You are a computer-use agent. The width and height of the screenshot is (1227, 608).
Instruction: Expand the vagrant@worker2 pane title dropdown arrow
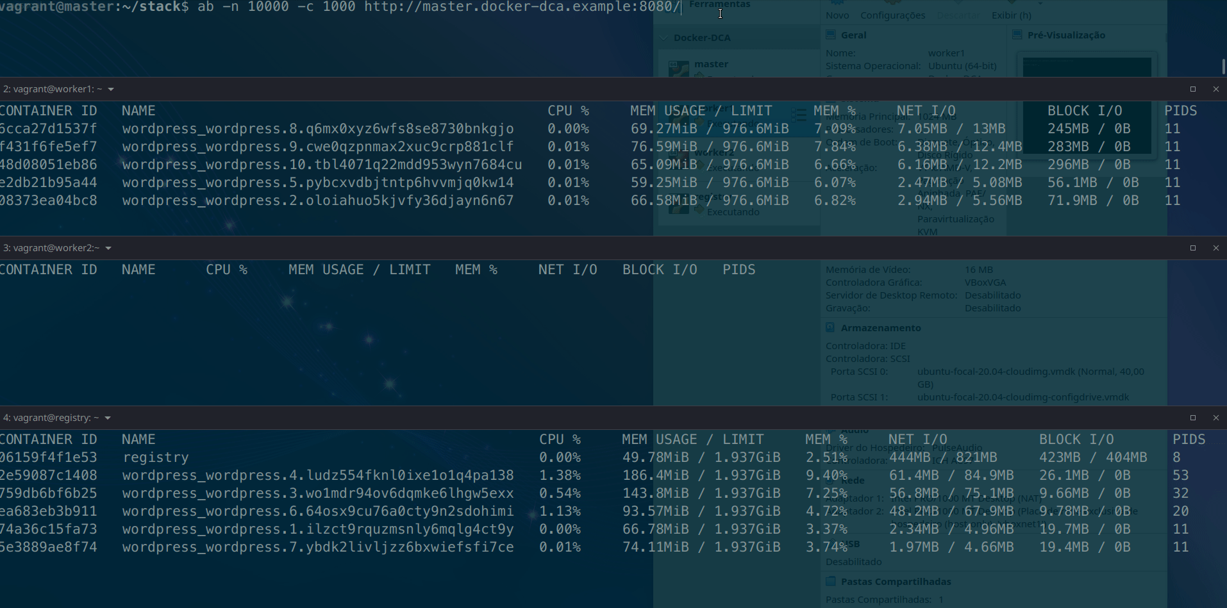click(108, 249)
